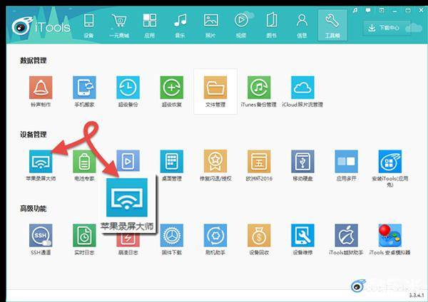Image resolution: width=428 pixels, height=302 pixels.
Task: Open 移动硬盘 portable disk tool
Action: point(302,162)
